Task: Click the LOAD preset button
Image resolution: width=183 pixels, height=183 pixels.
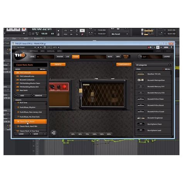Action: 21,134
